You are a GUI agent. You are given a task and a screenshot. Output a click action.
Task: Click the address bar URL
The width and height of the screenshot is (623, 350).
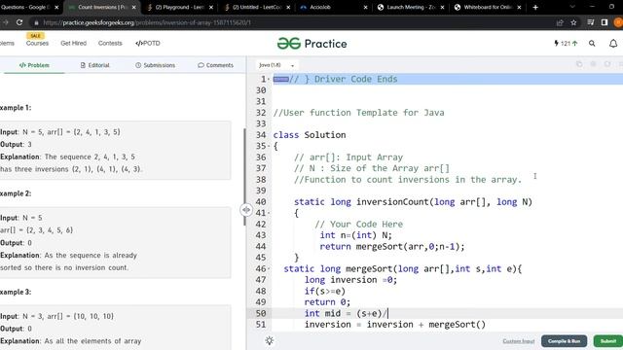tap(147, 22)
